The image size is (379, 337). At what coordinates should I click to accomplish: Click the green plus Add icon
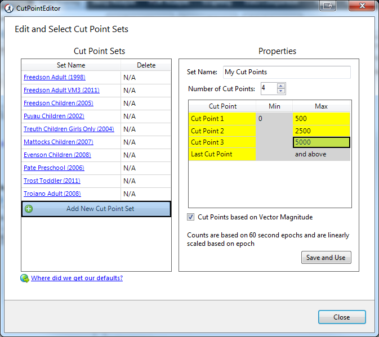tap(29, 209)
